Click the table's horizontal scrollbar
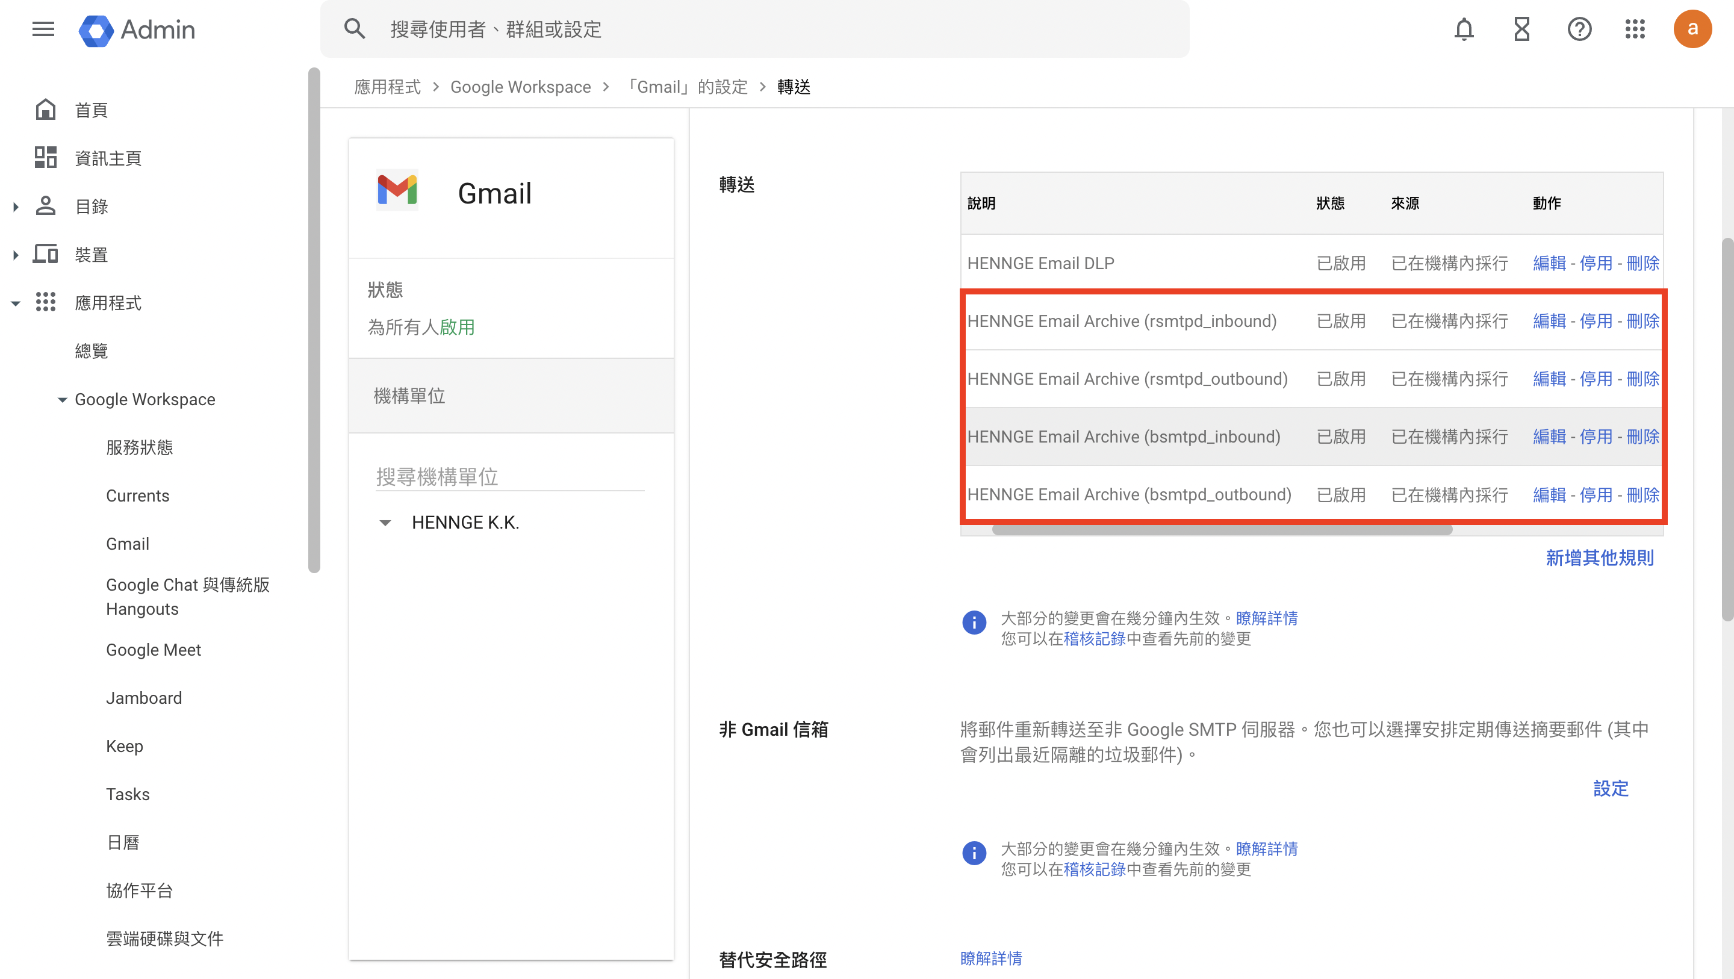The image size is (1734, 979). coord(1222,530)
